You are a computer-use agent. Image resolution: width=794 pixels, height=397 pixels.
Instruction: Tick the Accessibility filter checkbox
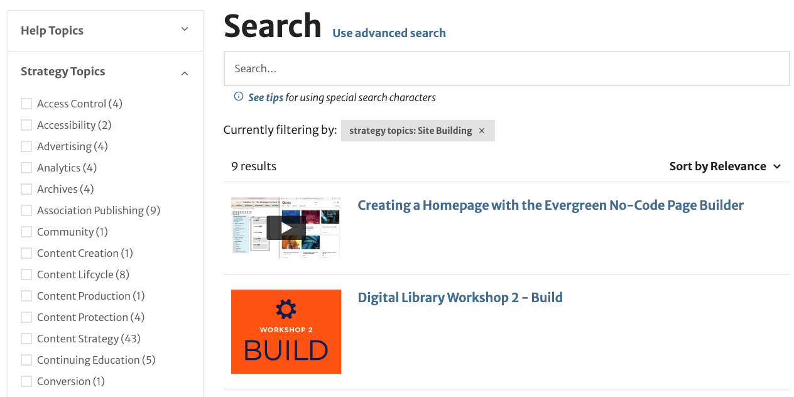click(x=26, y=125)
